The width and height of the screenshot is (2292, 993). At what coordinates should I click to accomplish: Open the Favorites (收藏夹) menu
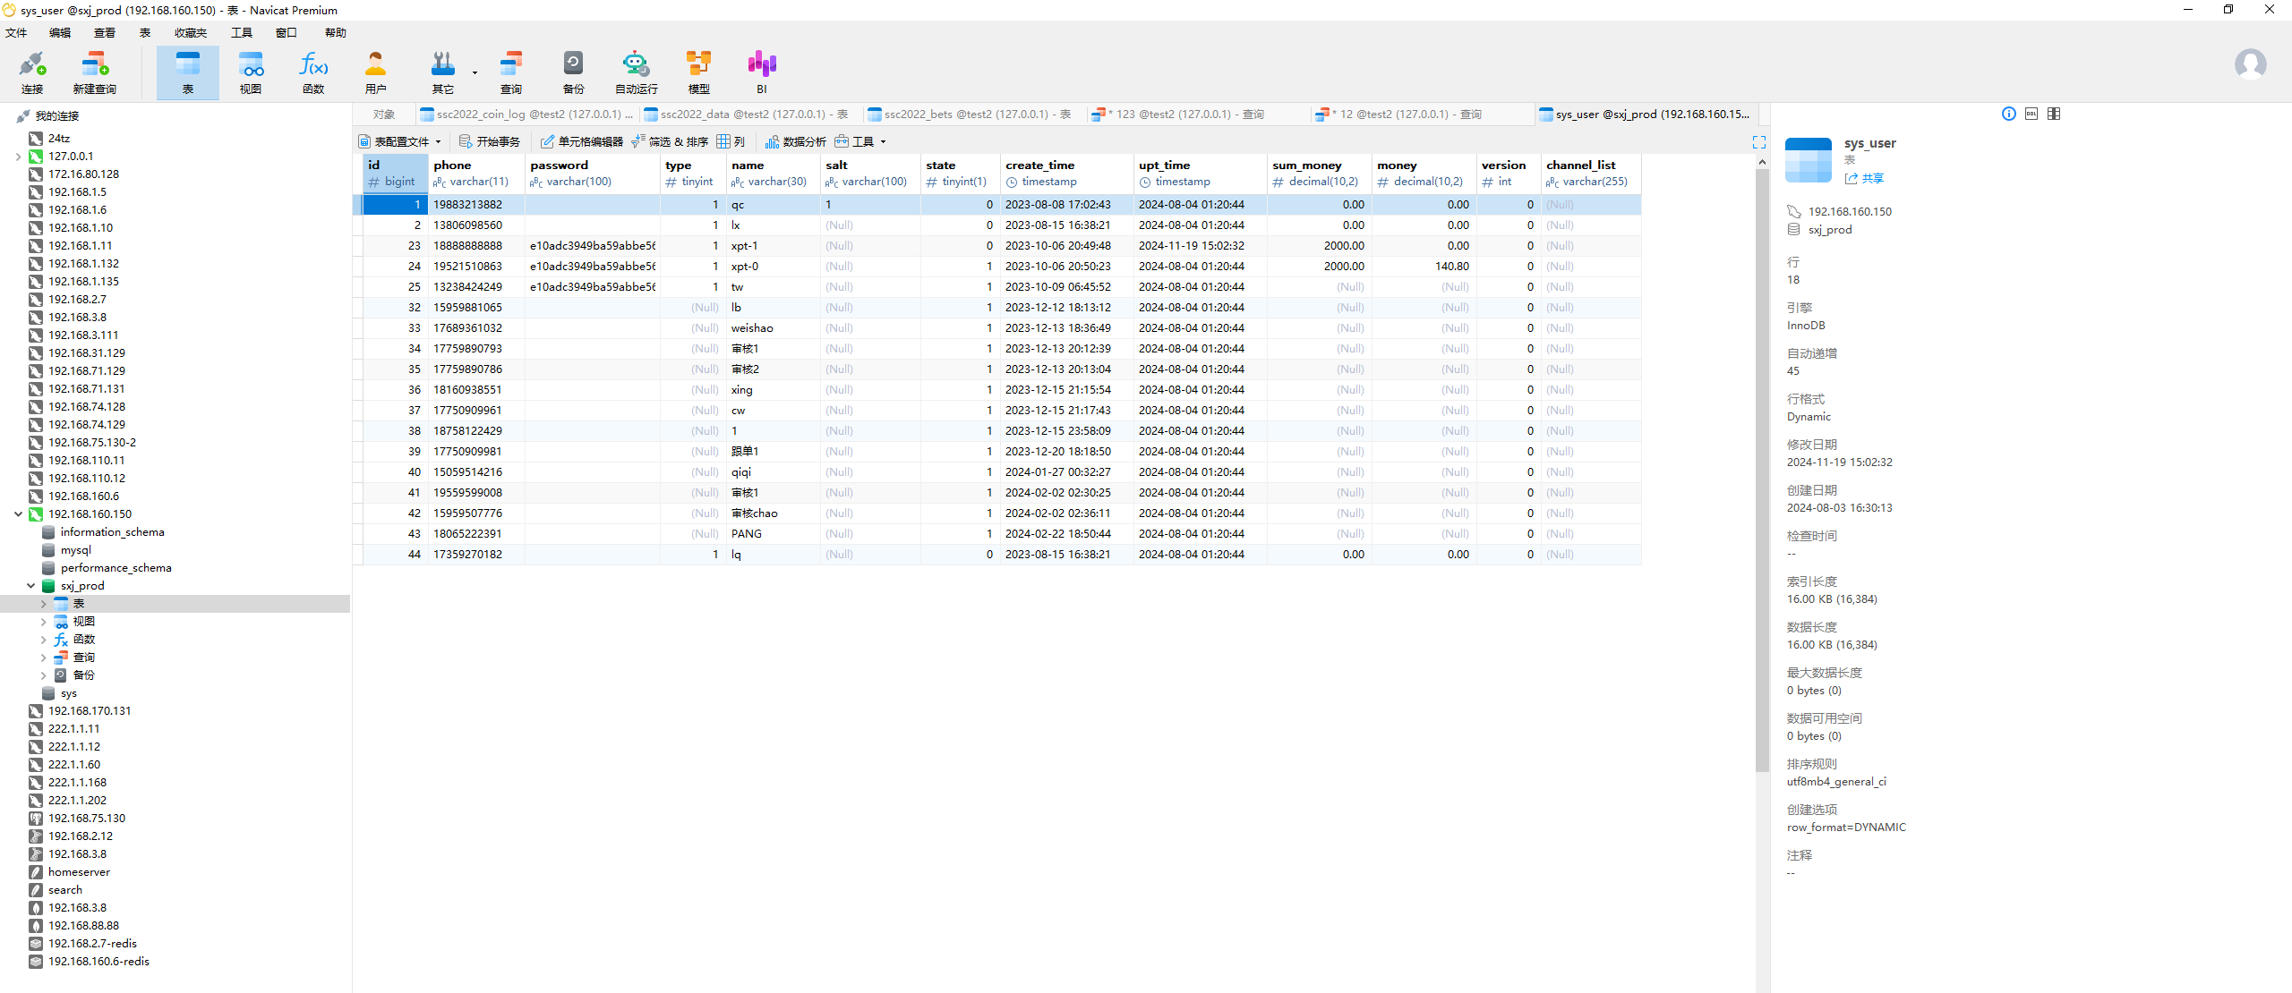tap(191, 33)
